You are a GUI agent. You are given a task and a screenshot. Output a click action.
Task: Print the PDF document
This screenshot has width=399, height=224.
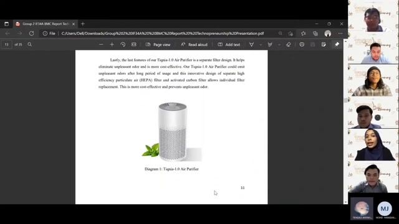[302, 44]
